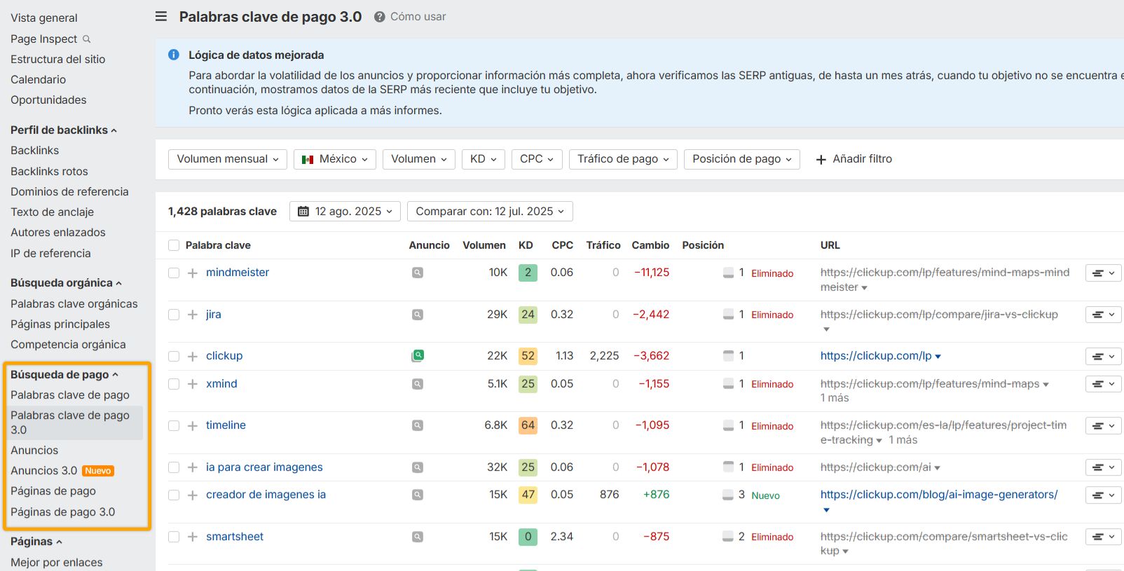
Task: Click the plus icon beside ia para crear imagenes
Action: coord(193,467)
